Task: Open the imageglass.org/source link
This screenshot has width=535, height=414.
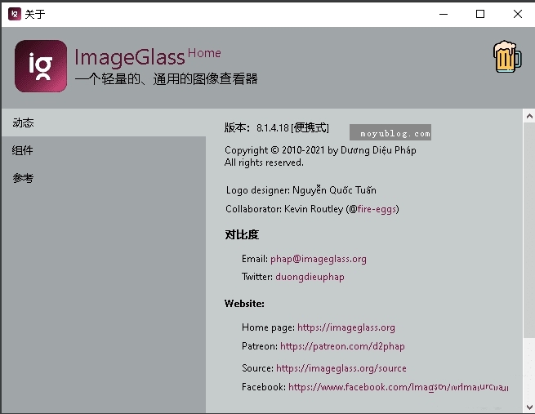Action: [x=341, y=368]
